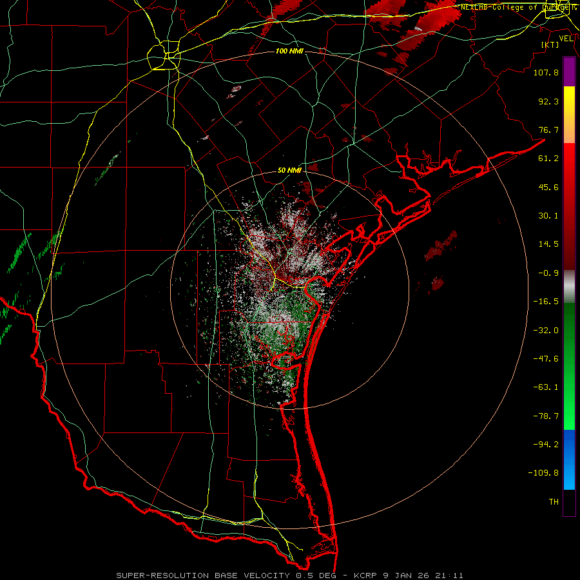The height and width of the screenshot is (580, 580).
Task: Click the 50 NMI range ring label
Action: [x=289, y=170]
